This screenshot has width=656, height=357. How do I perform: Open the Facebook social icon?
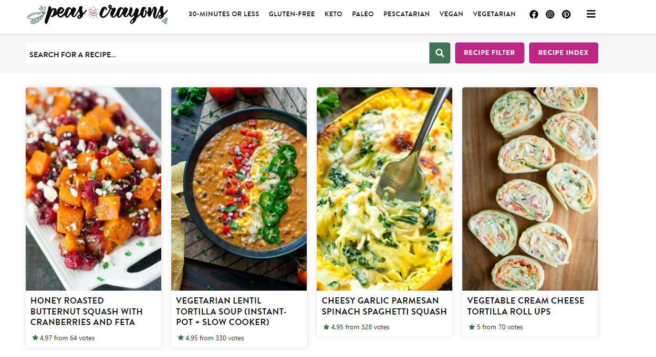pos(534,14)
